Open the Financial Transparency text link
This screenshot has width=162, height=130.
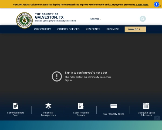point(48,114)
